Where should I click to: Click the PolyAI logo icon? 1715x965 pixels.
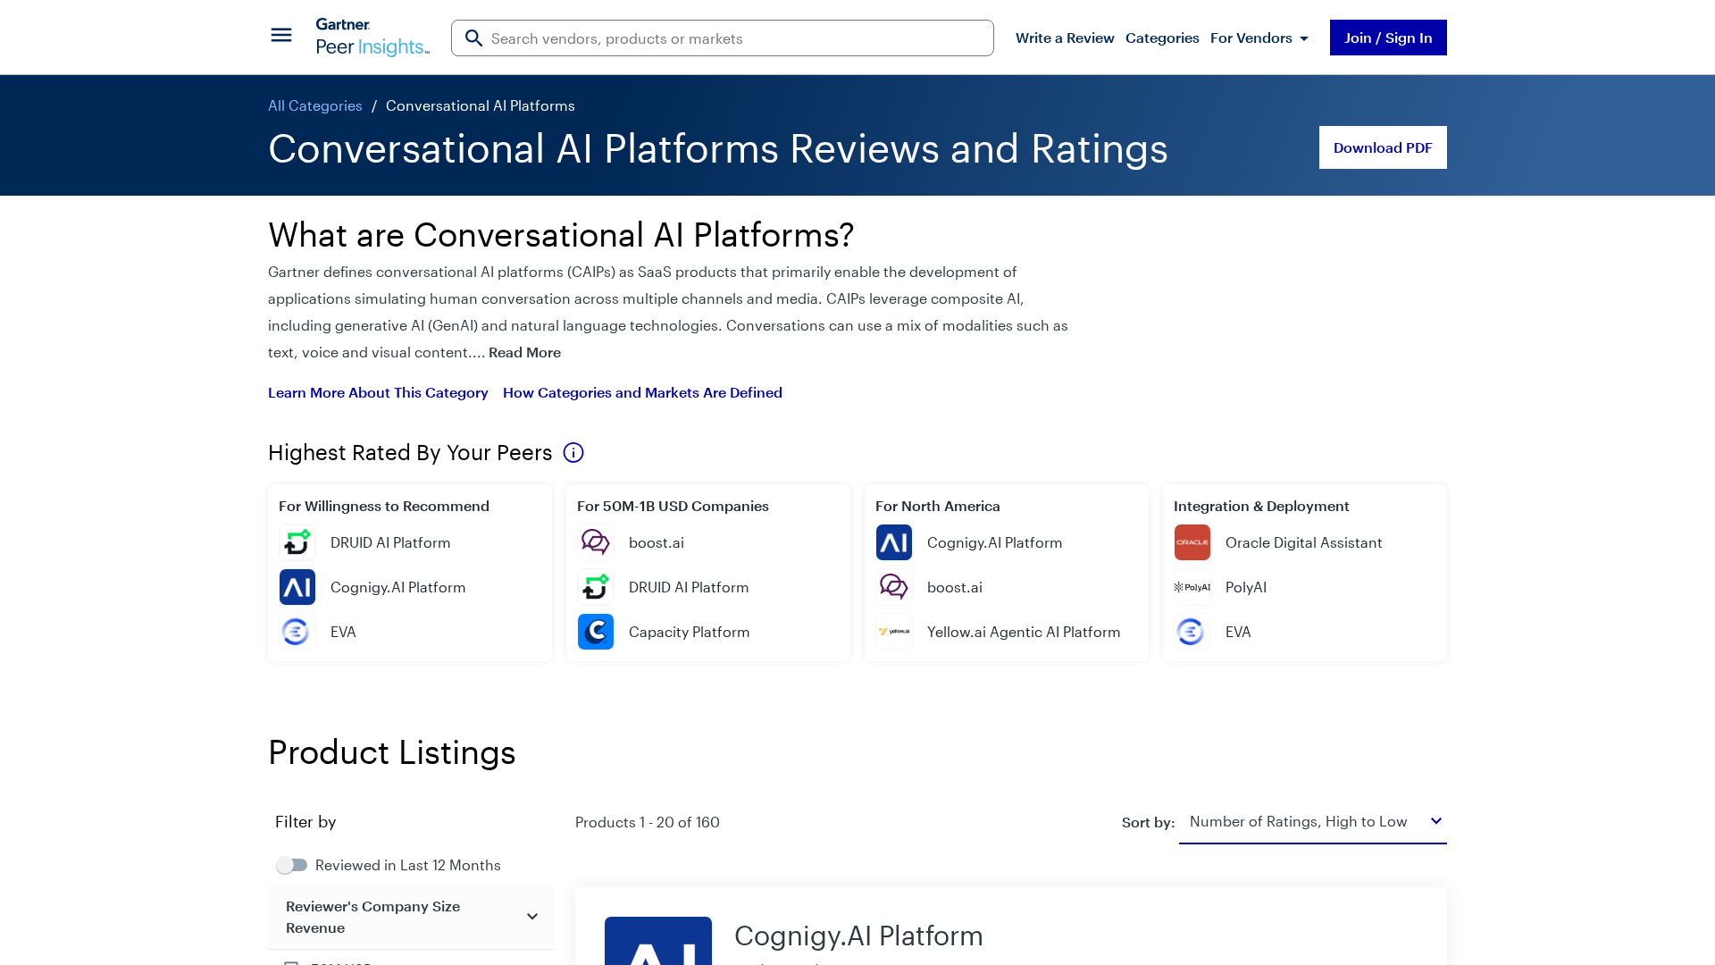pyautogui.click(x=1192, y=587)
